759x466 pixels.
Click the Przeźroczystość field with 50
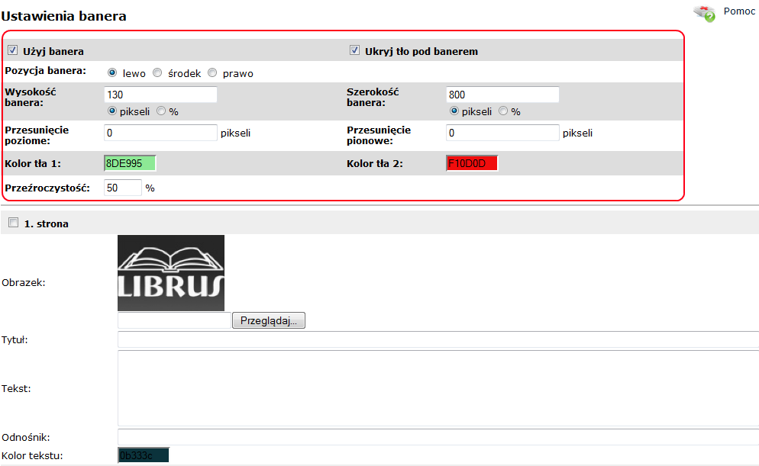tap(122, 188)
